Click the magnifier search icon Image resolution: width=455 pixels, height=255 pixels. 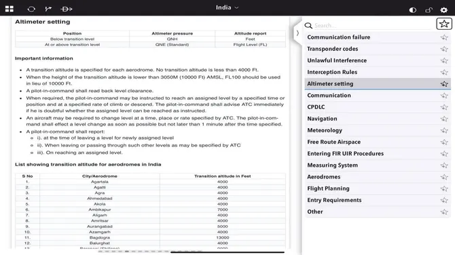coord(308,26)
